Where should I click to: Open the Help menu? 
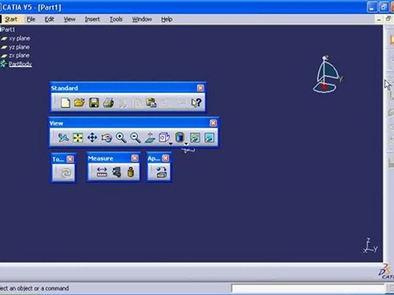click(x=167, y=19)
